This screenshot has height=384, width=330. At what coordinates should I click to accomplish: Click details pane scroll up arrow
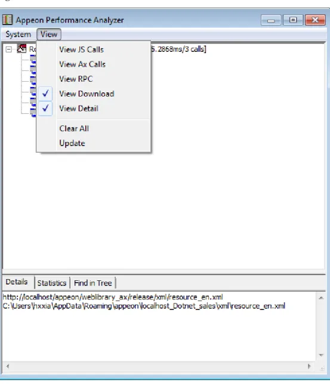(321, 298)
